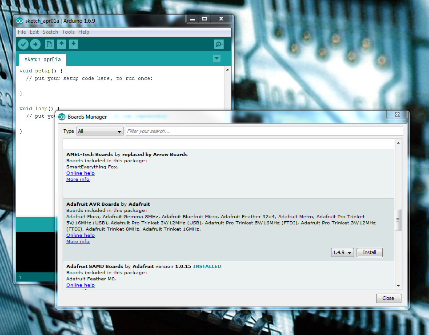Click 'Adafruit Feather M0.' board text
The width and height of the screenshot is (429, 335).
[x=91, y=279]
